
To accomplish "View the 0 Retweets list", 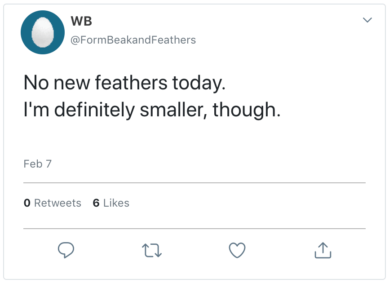I will point(52,203).
